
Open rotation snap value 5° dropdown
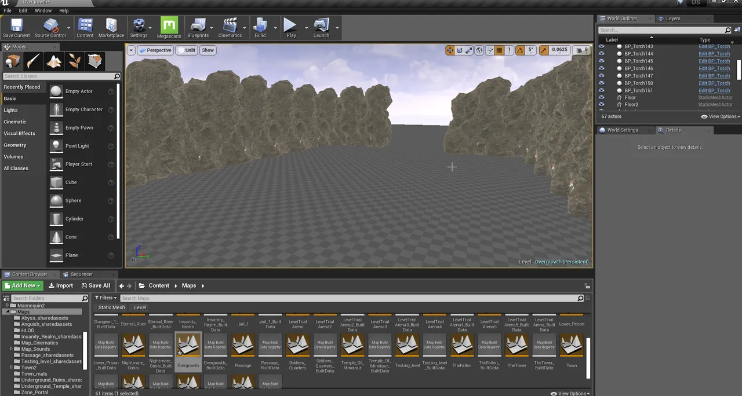point(530,50)
